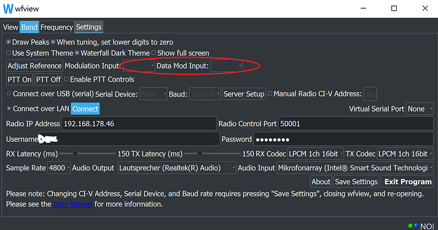The height and width of the screenshot is (230, 438).
Task: Open the User Manual link
Action: pos(72,204)
